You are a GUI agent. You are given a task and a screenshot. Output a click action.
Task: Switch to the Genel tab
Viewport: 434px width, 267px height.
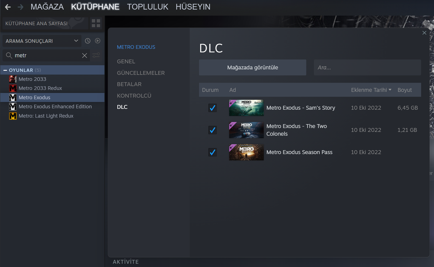point(126,61)
